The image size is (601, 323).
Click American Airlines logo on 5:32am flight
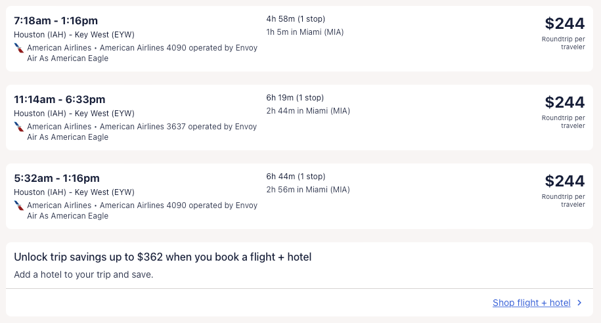click(x=19, y=205)
